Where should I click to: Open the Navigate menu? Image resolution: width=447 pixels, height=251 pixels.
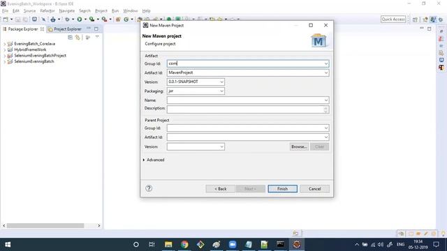67,11
